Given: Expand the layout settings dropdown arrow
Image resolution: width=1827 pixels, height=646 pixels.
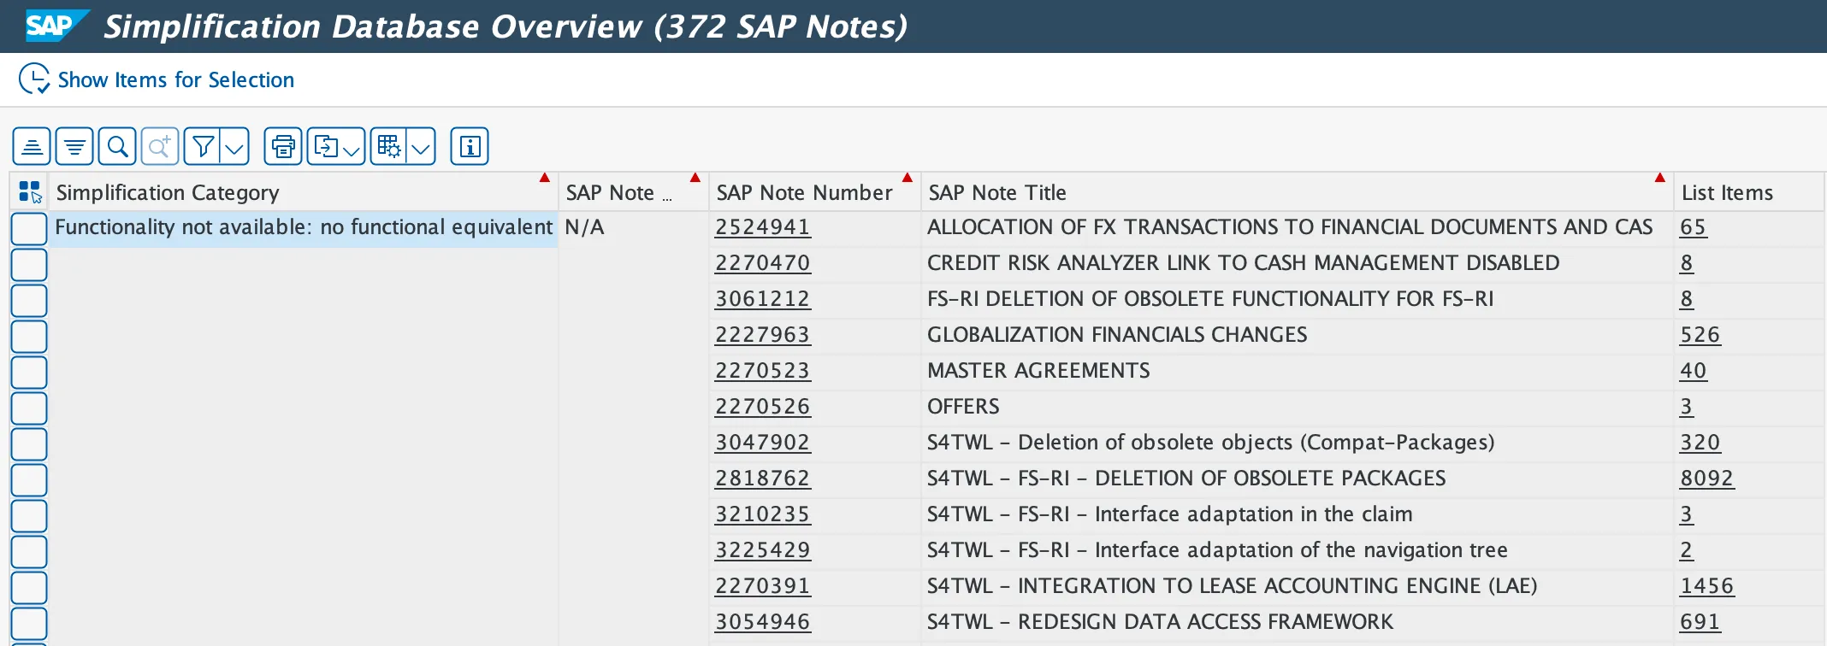Looking at the screenshot, I should (421, 147).
